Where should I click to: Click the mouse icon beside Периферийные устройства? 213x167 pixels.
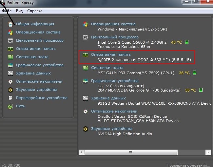click(10, 98)
